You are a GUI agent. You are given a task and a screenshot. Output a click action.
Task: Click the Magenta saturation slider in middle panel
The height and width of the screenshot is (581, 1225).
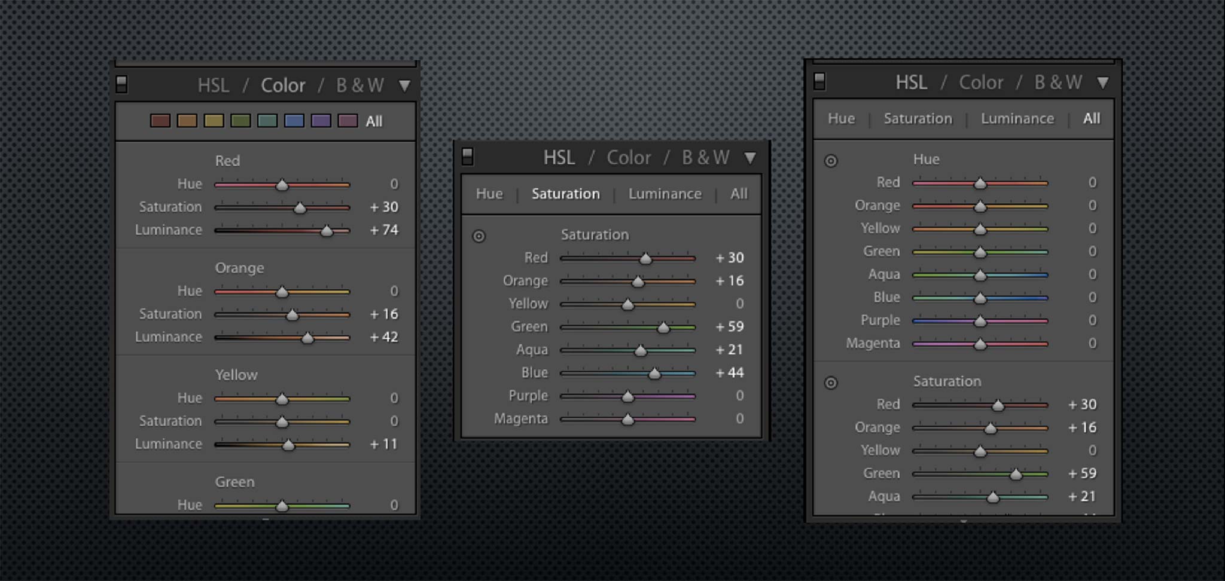(x=627, y=419)
